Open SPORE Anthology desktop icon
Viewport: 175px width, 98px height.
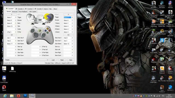coord(154,23)
